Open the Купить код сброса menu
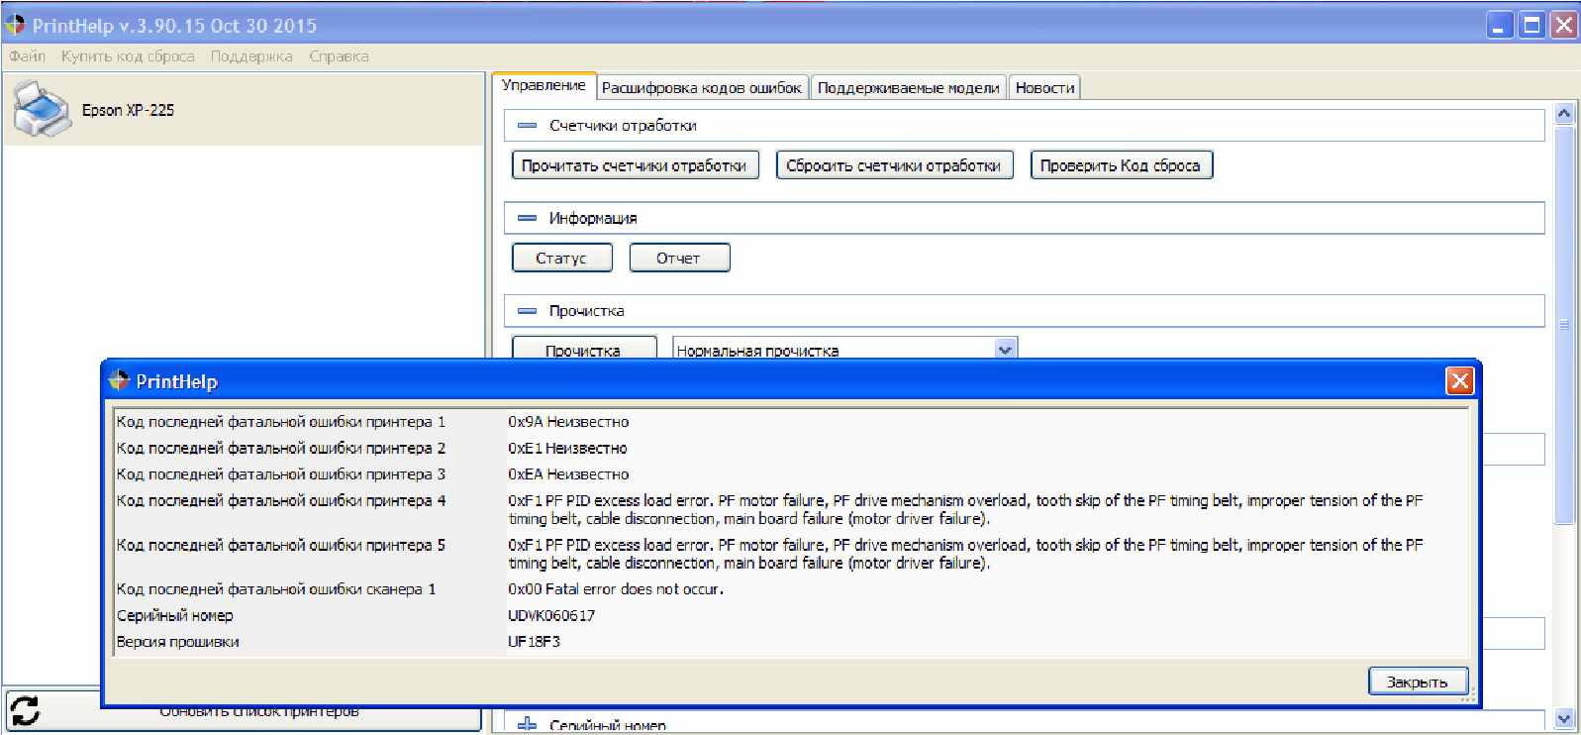 [128, 56]
